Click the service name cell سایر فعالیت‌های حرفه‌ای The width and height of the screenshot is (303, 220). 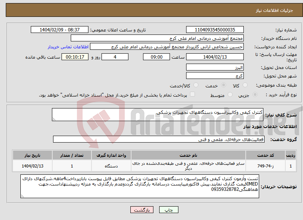(x=188, y=166)
